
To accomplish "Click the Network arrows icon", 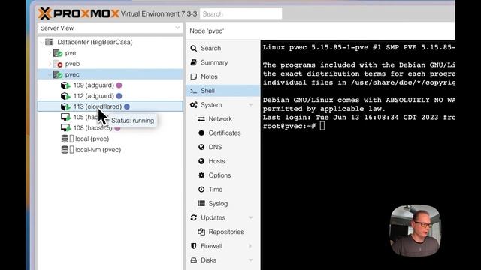I will point(201,118).
